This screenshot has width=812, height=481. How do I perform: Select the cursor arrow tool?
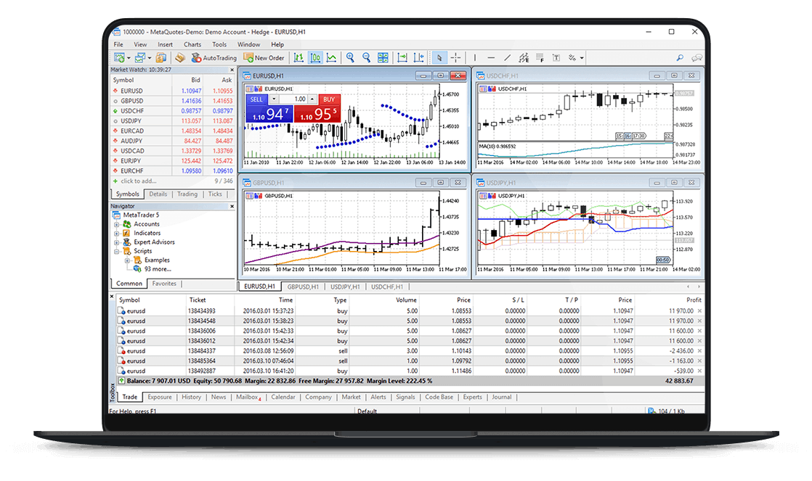440,57
